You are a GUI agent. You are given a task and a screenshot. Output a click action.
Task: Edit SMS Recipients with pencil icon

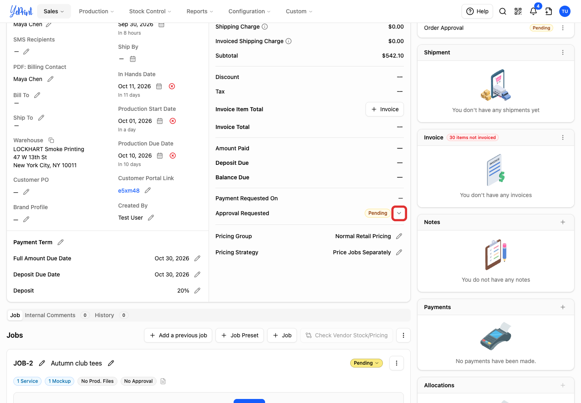[x=26, y=52]
